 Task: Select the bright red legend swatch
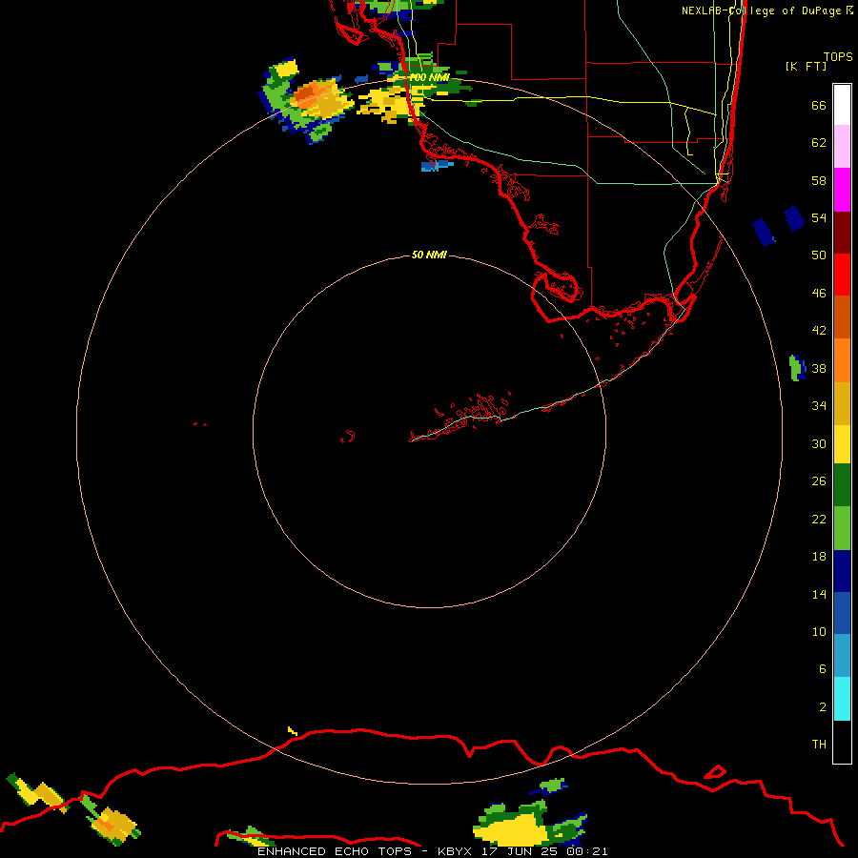point(842,275)
